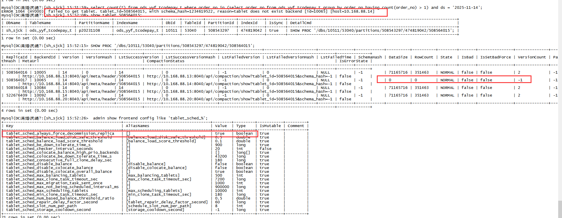The width and height of the screenshot is (562, 218).
Task: Click the SHOW PROC path in DetailCmd column
Action: click(372, 31)
